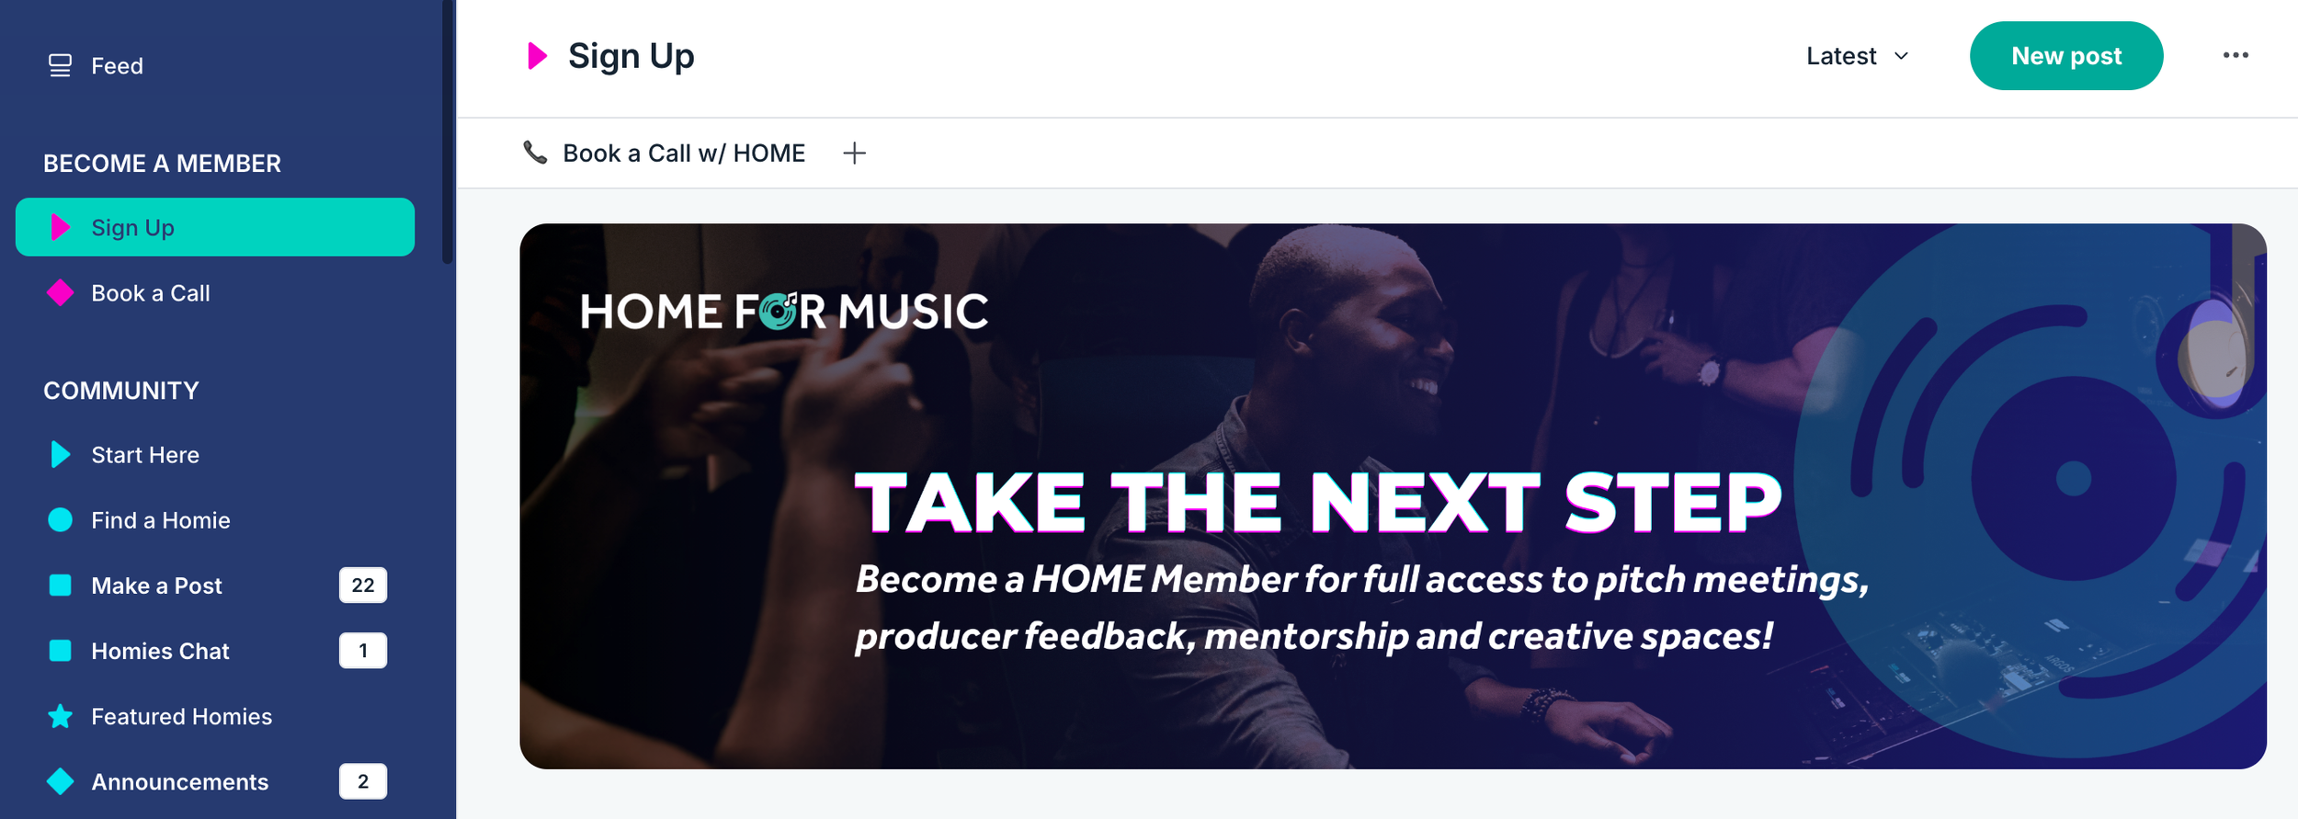Open the three-dots more options menu

pyautogui.click(x=2235, y=55)
